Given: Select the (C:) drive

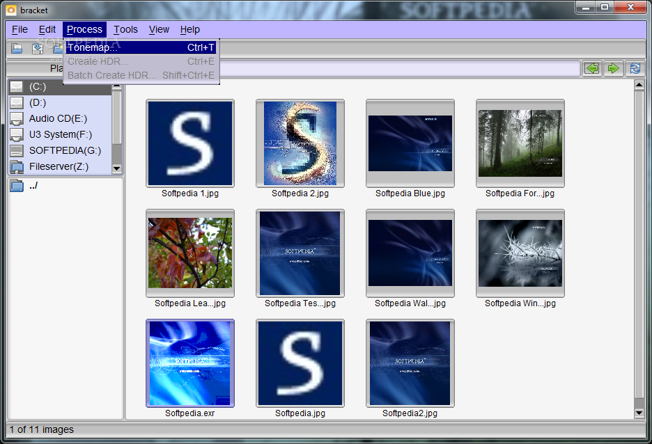Looking at the screenshot, I should click(x=60, y=87).
